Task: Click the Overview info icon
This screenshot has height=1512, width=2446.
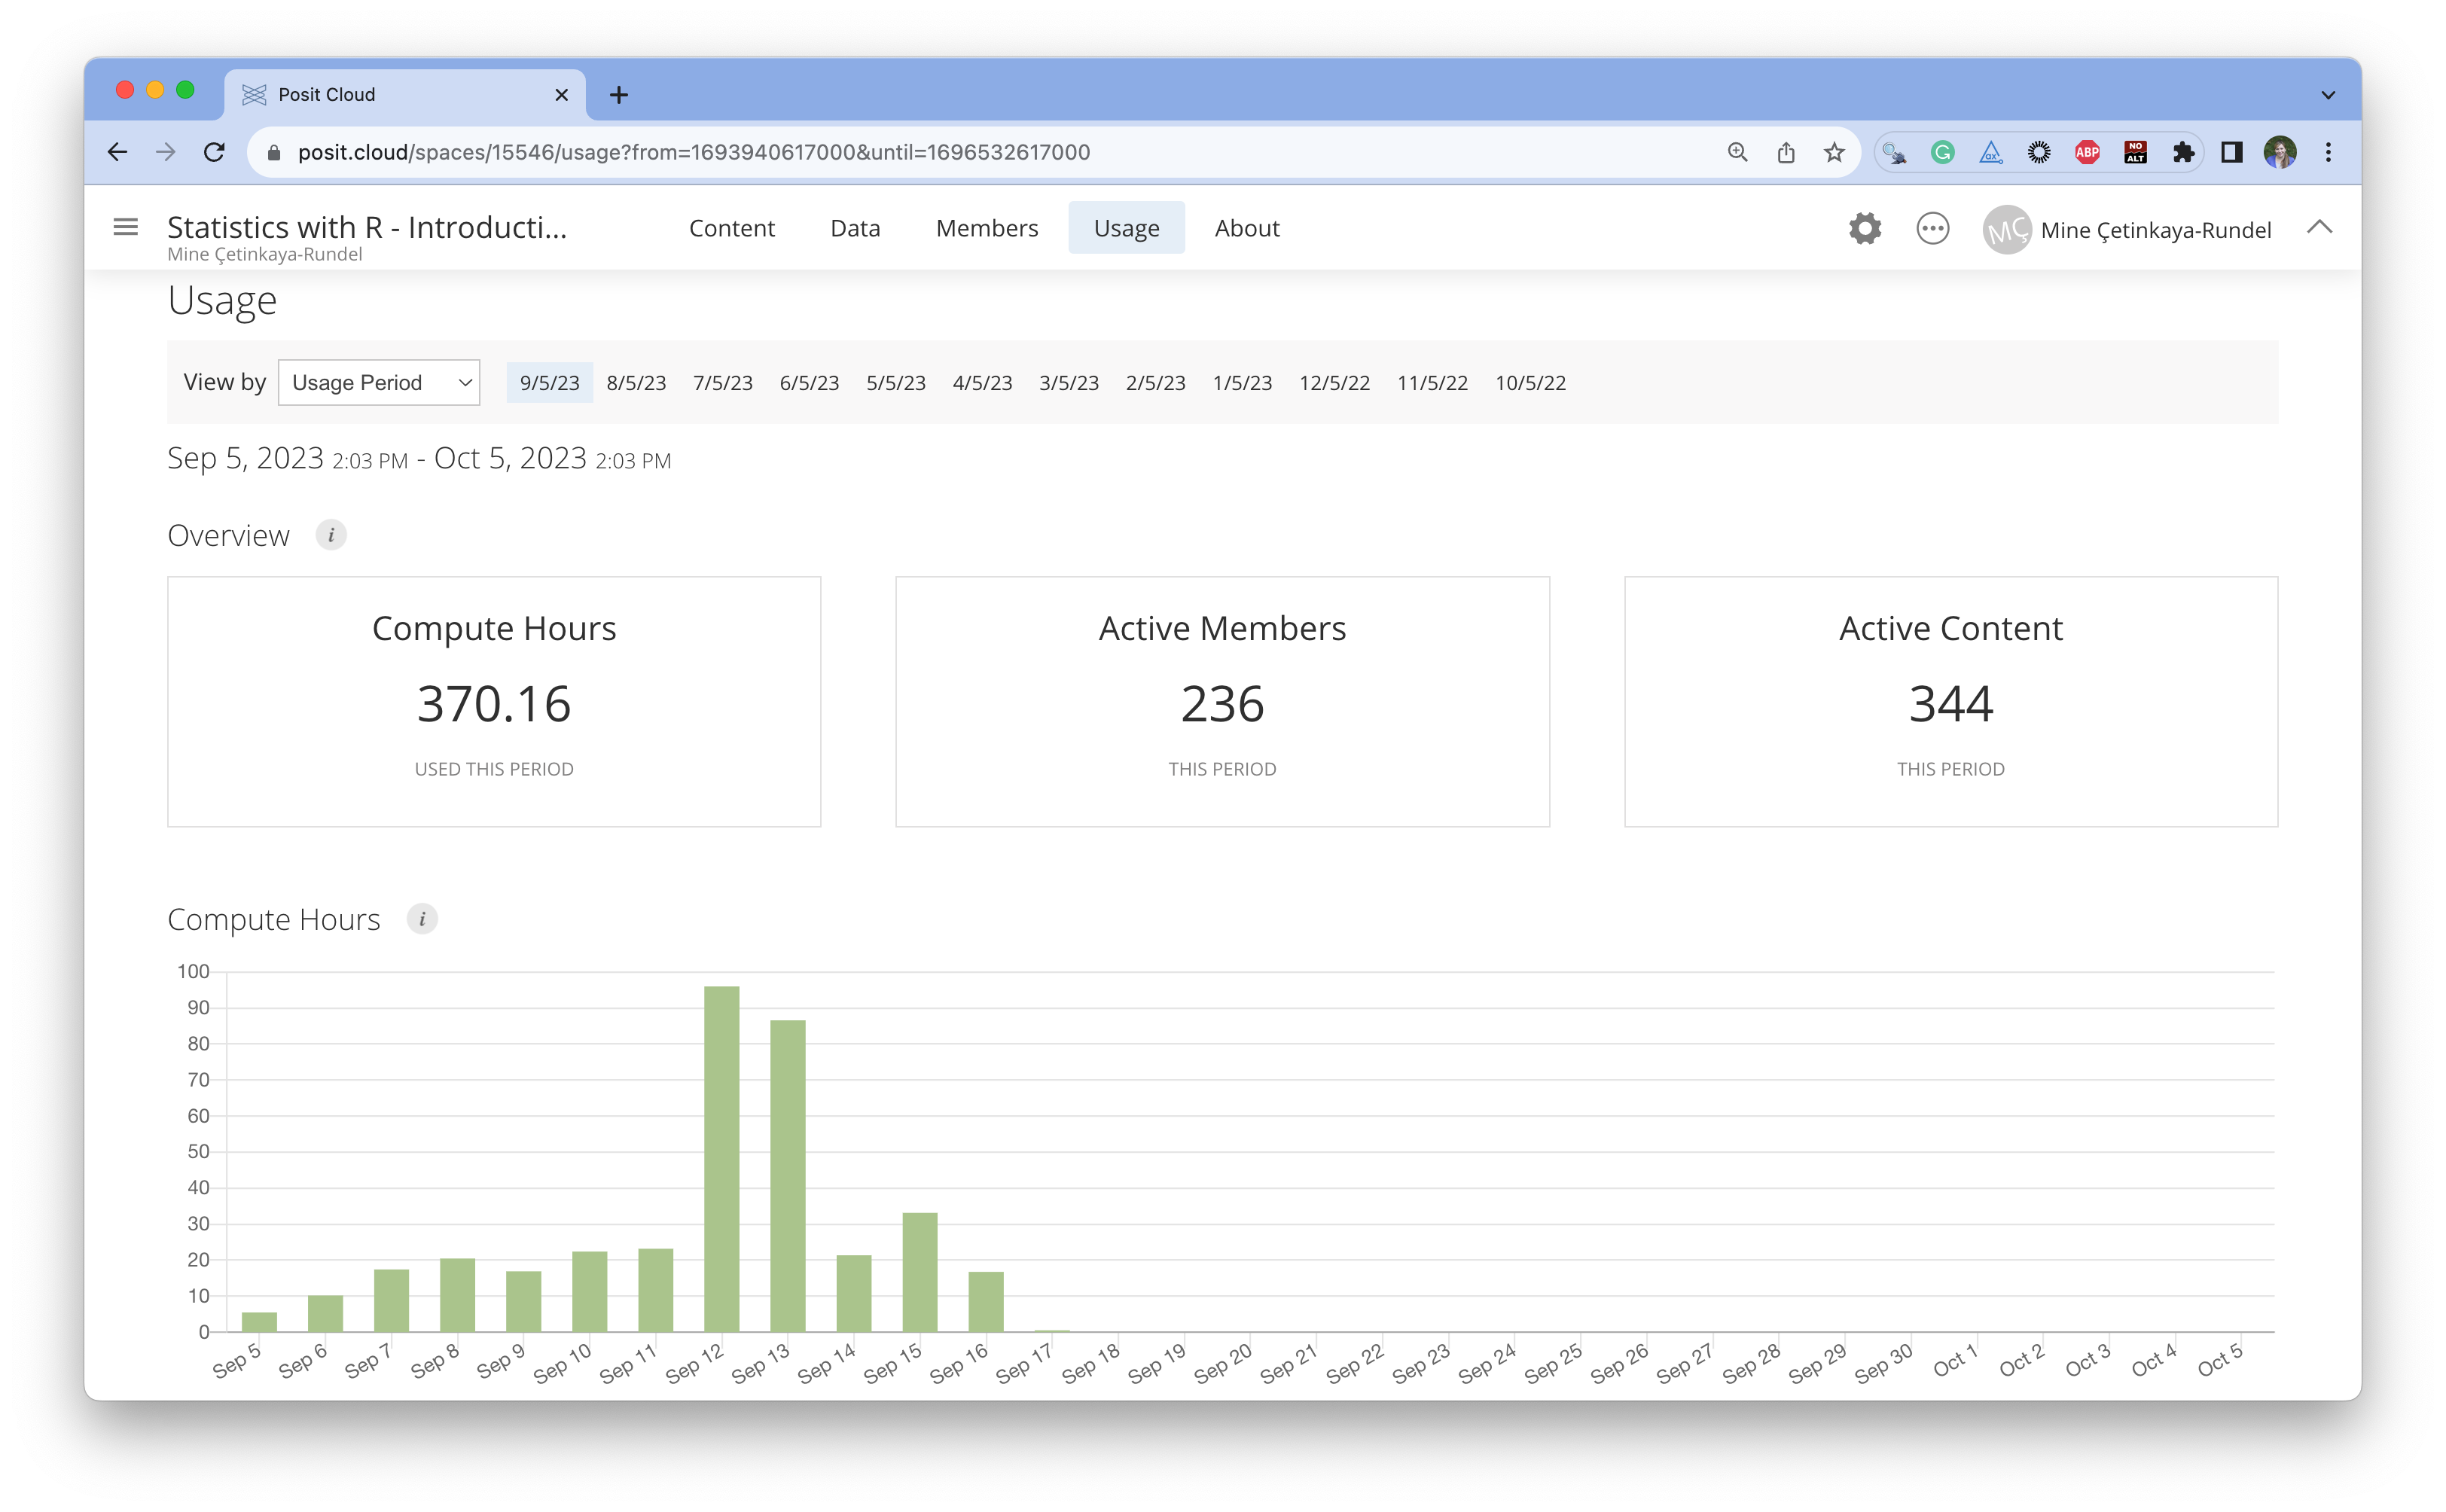Action: point(331,535)
